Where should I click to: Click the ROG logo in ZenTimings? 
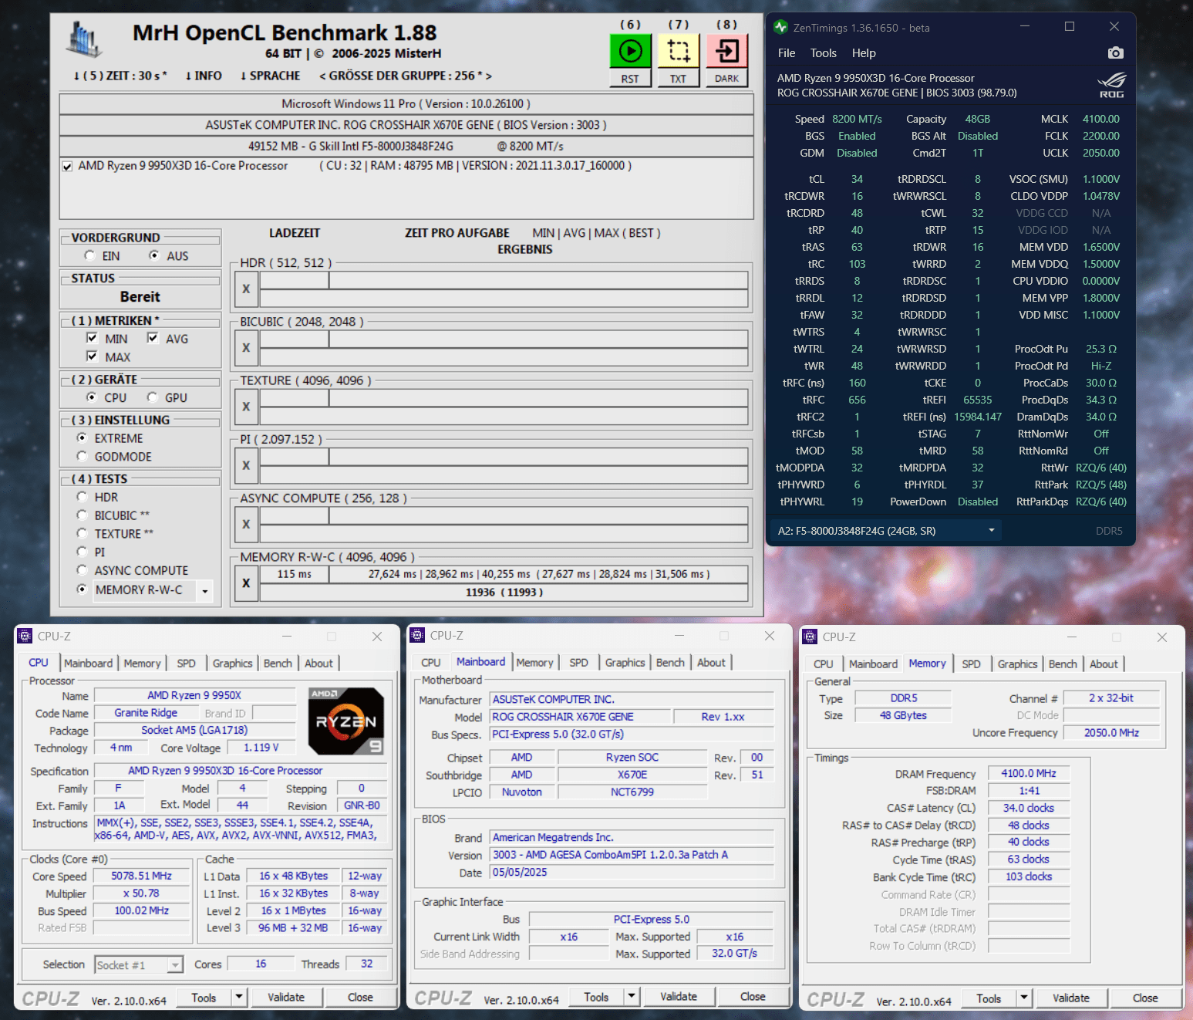pyautogui.click(x=1112, y=85)
